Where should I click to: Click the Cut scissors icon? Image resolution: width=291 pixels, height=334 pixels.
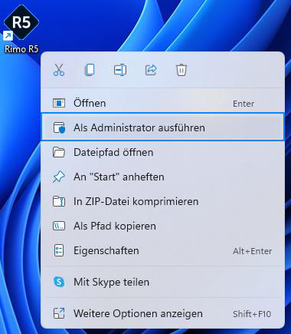click(59, 70)
